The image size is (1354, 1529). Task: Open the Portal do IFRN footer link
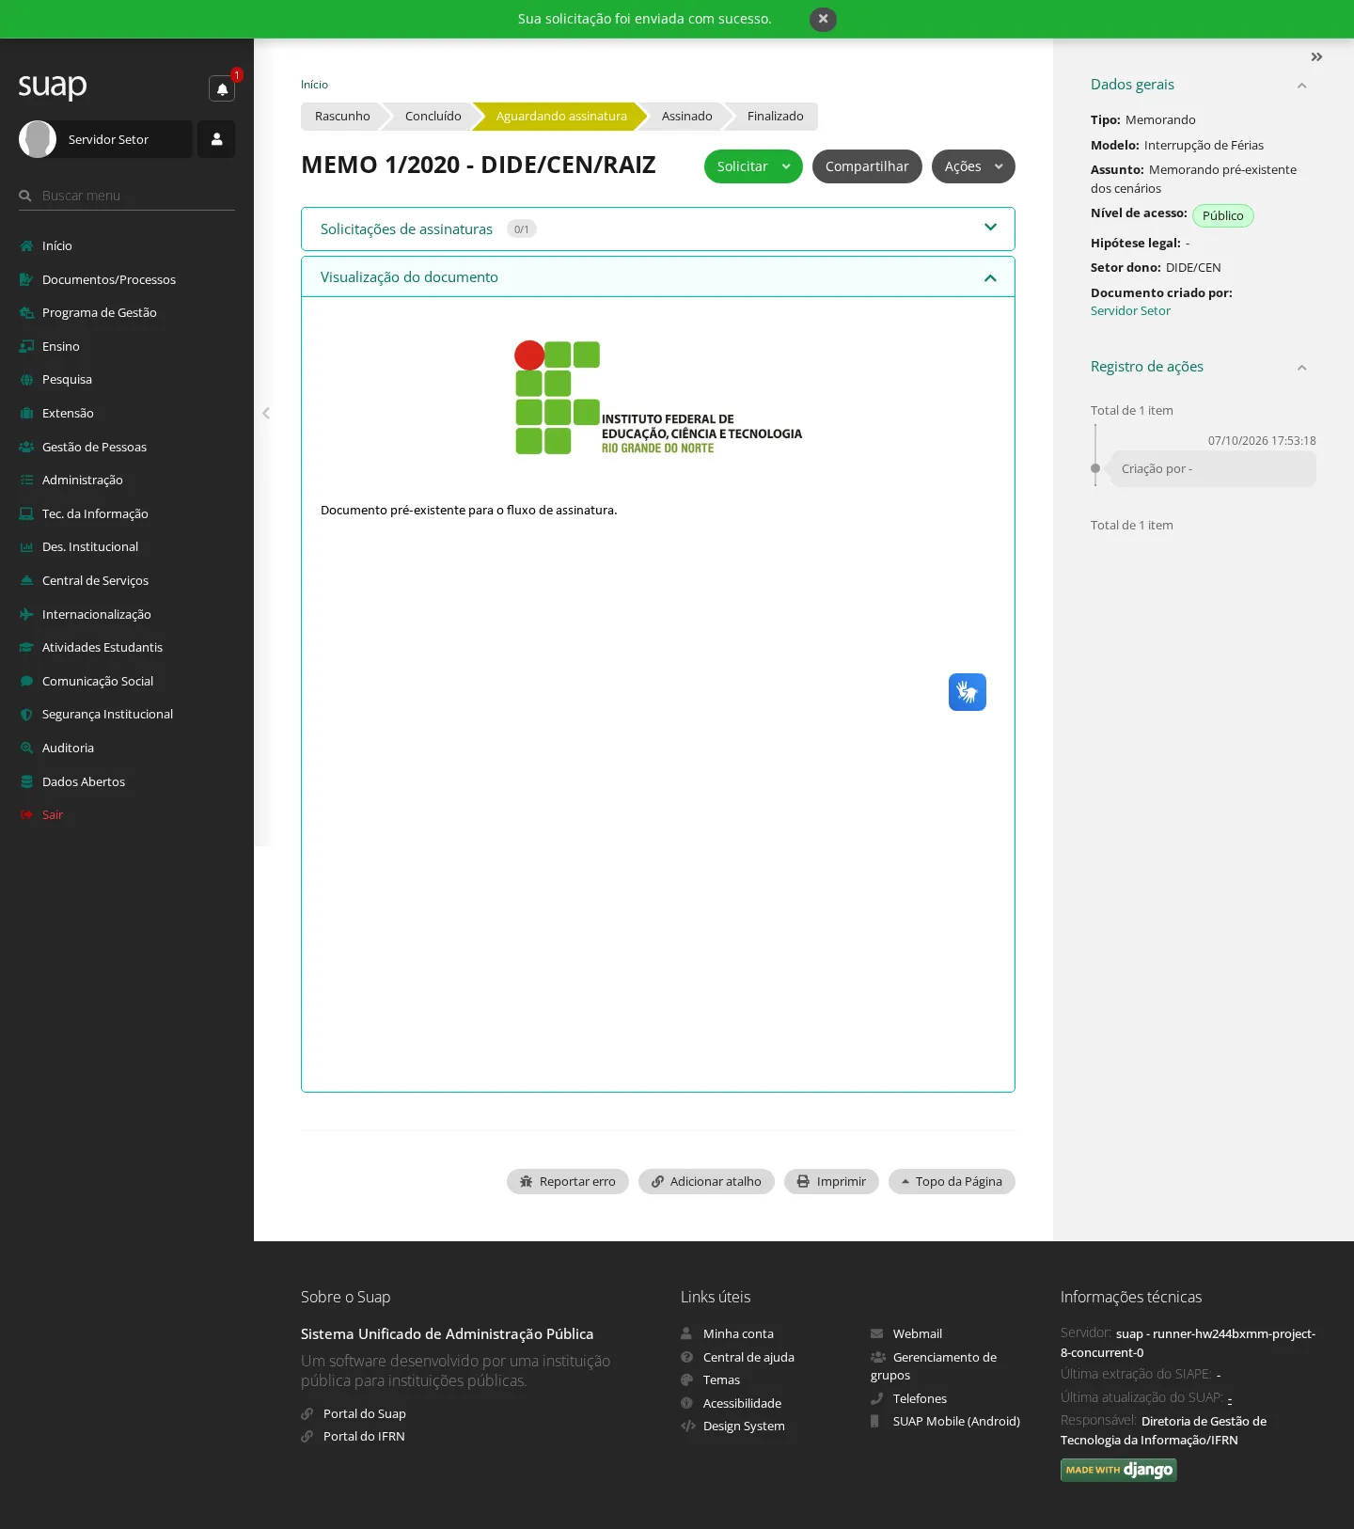coord(364,1436)
